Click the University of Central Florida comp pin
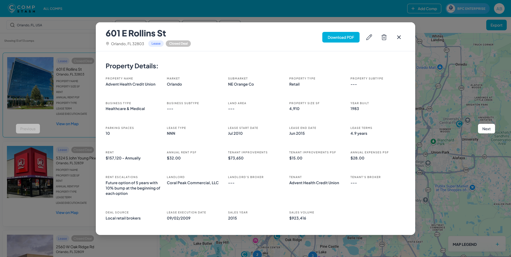This screenshot has width=511, height=257. point(459,124)
